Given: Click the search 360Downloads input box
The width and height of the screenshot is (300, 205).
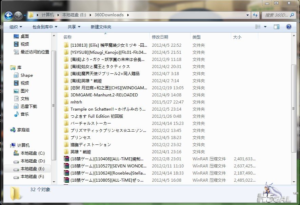Looking at the screenshot, I should [276, 15].
